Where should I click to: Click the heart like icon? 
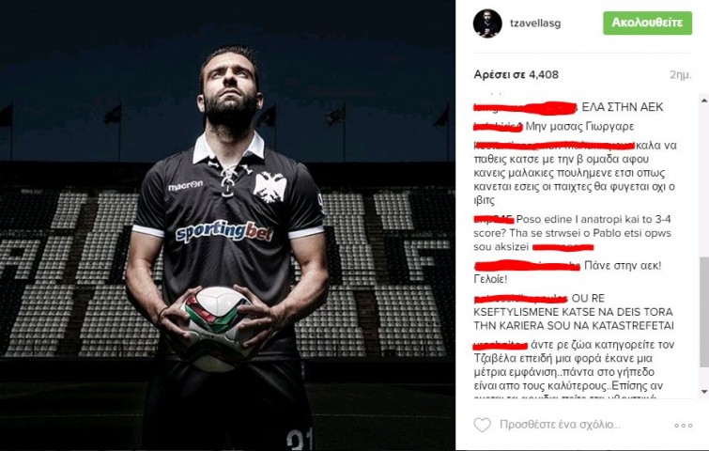[482, 425]
